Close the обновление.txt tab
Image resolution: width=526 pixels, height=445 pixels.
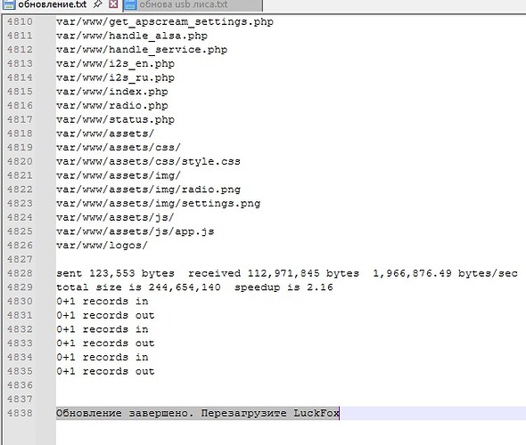[114, 4]
